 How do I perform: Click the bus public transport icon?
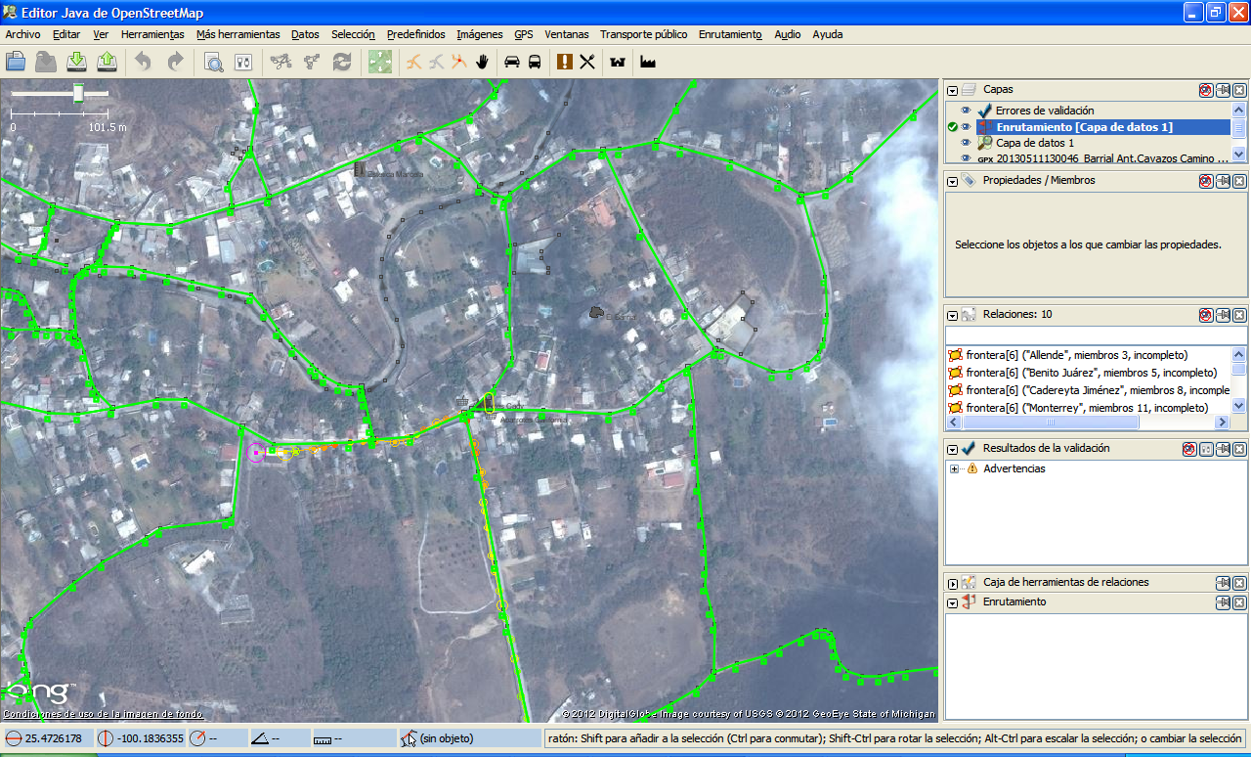pyautogui.click(x=535, y=62)
